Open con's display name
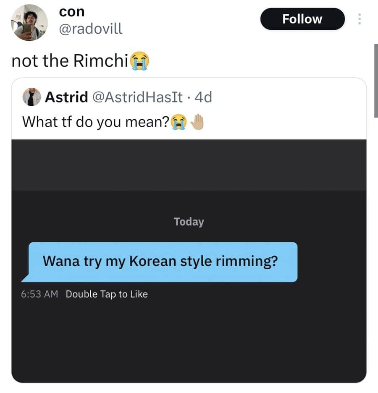 point(72,11)
